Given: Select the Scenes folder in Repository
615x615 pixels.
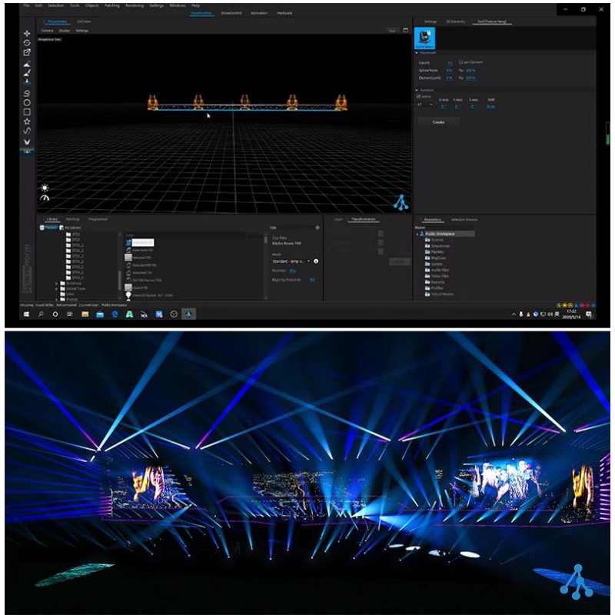Looking at the screenshot, I should coord(434,240).
